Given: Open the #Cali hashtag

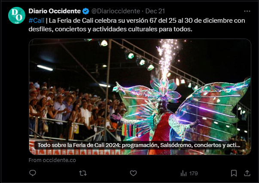Looking at the screenshot, I should [x=37, y=21].
